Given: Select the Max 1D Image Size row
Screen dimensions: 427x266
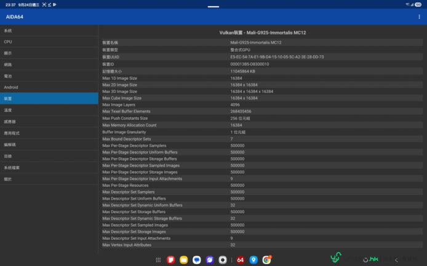Looking at the screenshot, I should (x=262, y=78).
